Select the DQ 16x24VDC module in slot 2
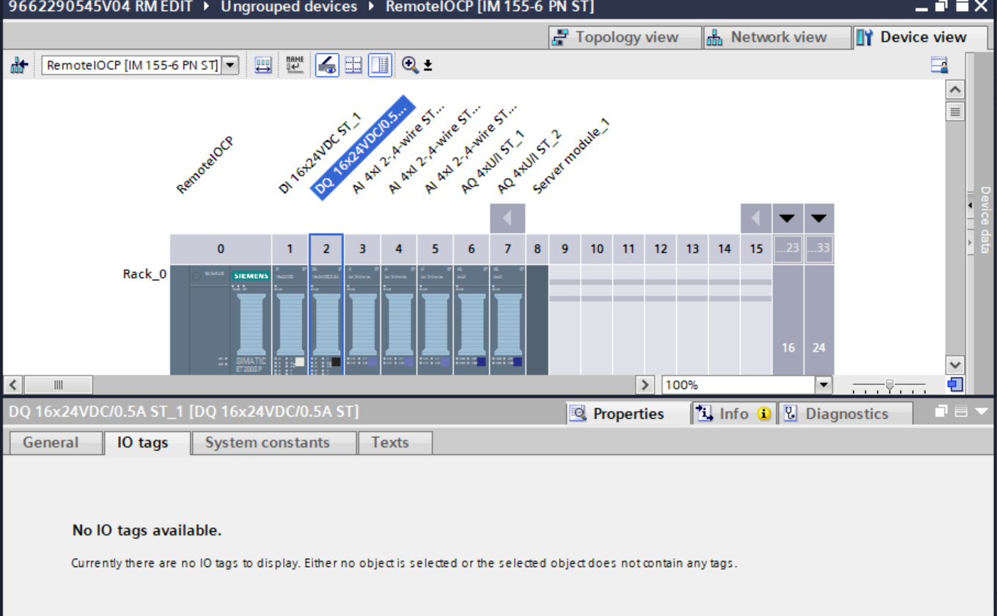The image size is (997, 616). (326, 320)
